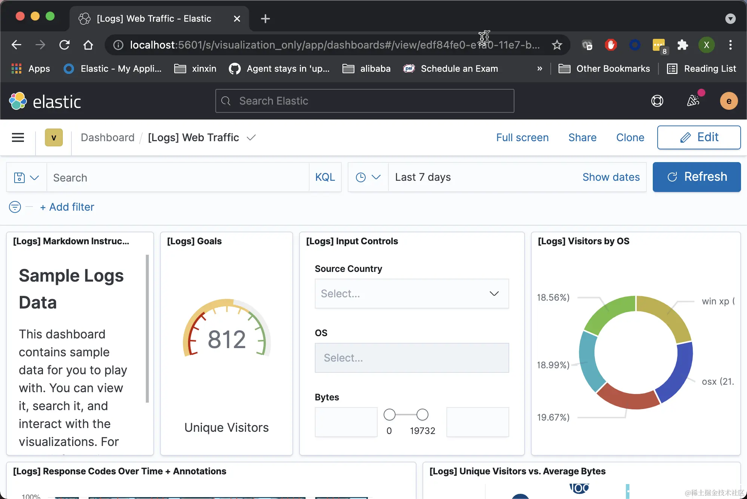Open the hamburger navigation menu

coord(18,137)
